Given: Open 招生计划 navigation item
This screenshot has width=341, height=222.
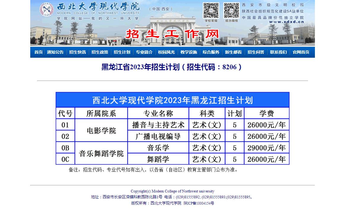Looking at the screenshot, I should 122,52.
